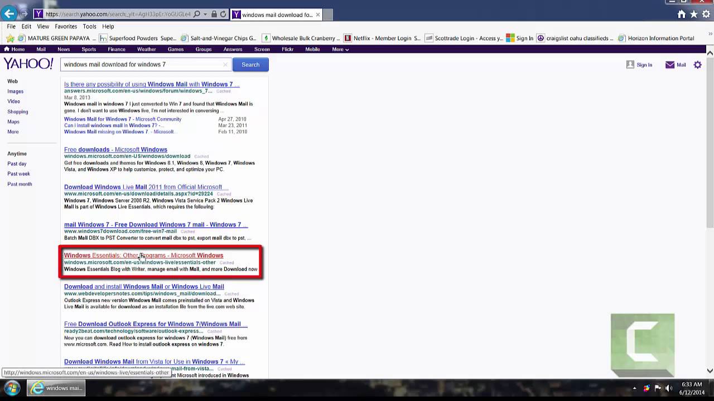Click the Yahoo! logo
The image size is (714, 401).
pos(28,63)
